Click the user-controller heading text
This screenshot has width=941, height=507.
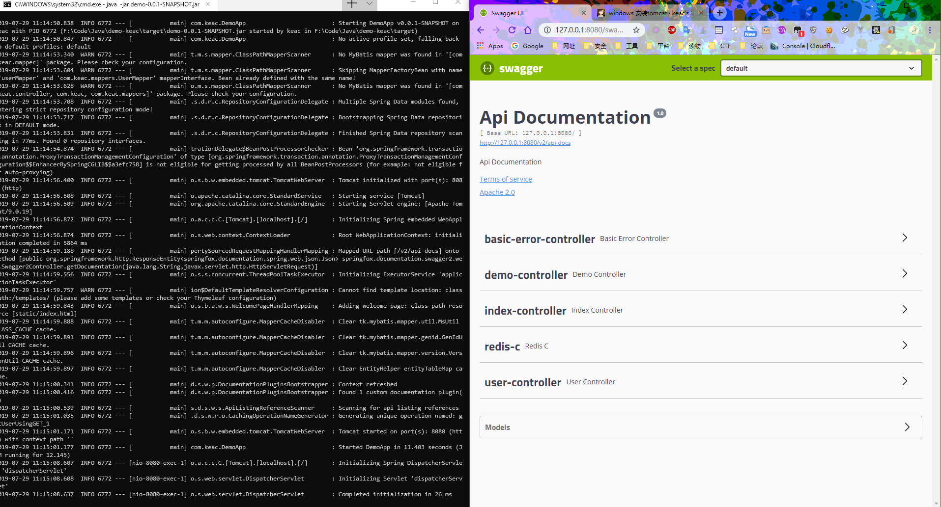pos(523,382)
